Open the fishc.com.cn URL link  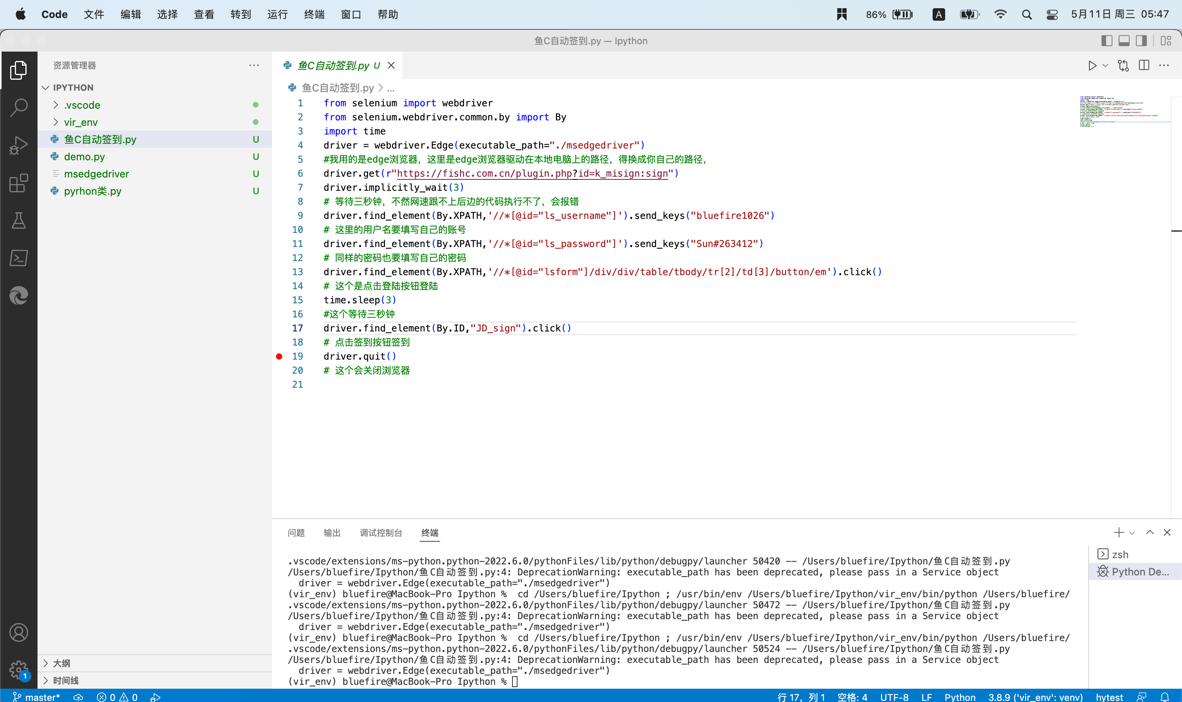532,174
